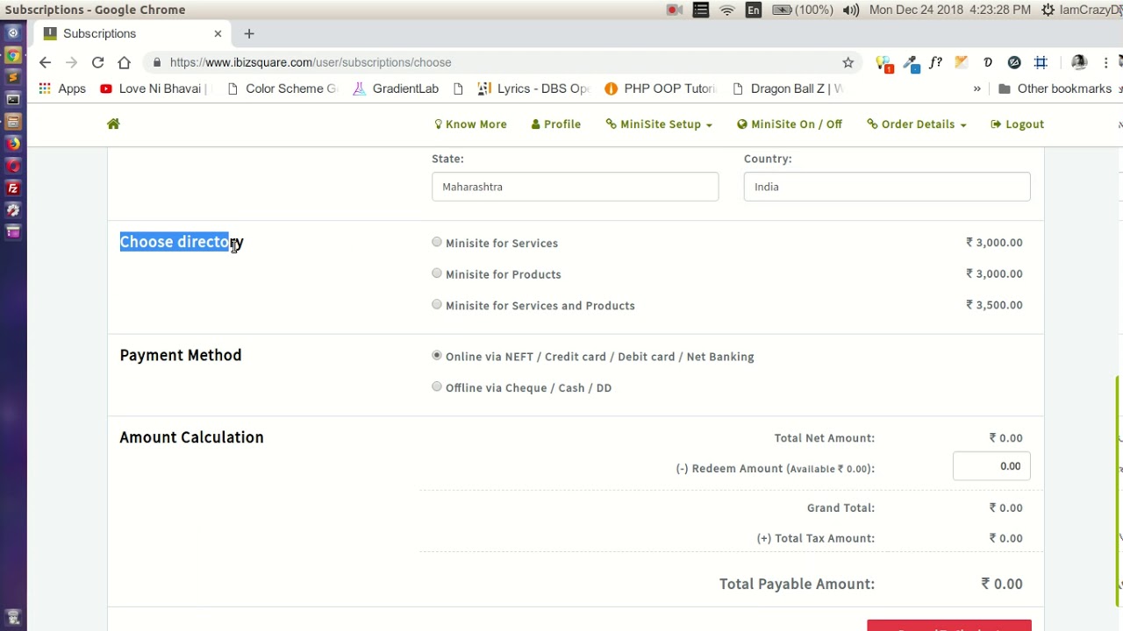Image resolution: width=1123 pixels, height=631 pixels.
Task: Launch FileZilla from the dock
Action: click(x=13, y=188)
